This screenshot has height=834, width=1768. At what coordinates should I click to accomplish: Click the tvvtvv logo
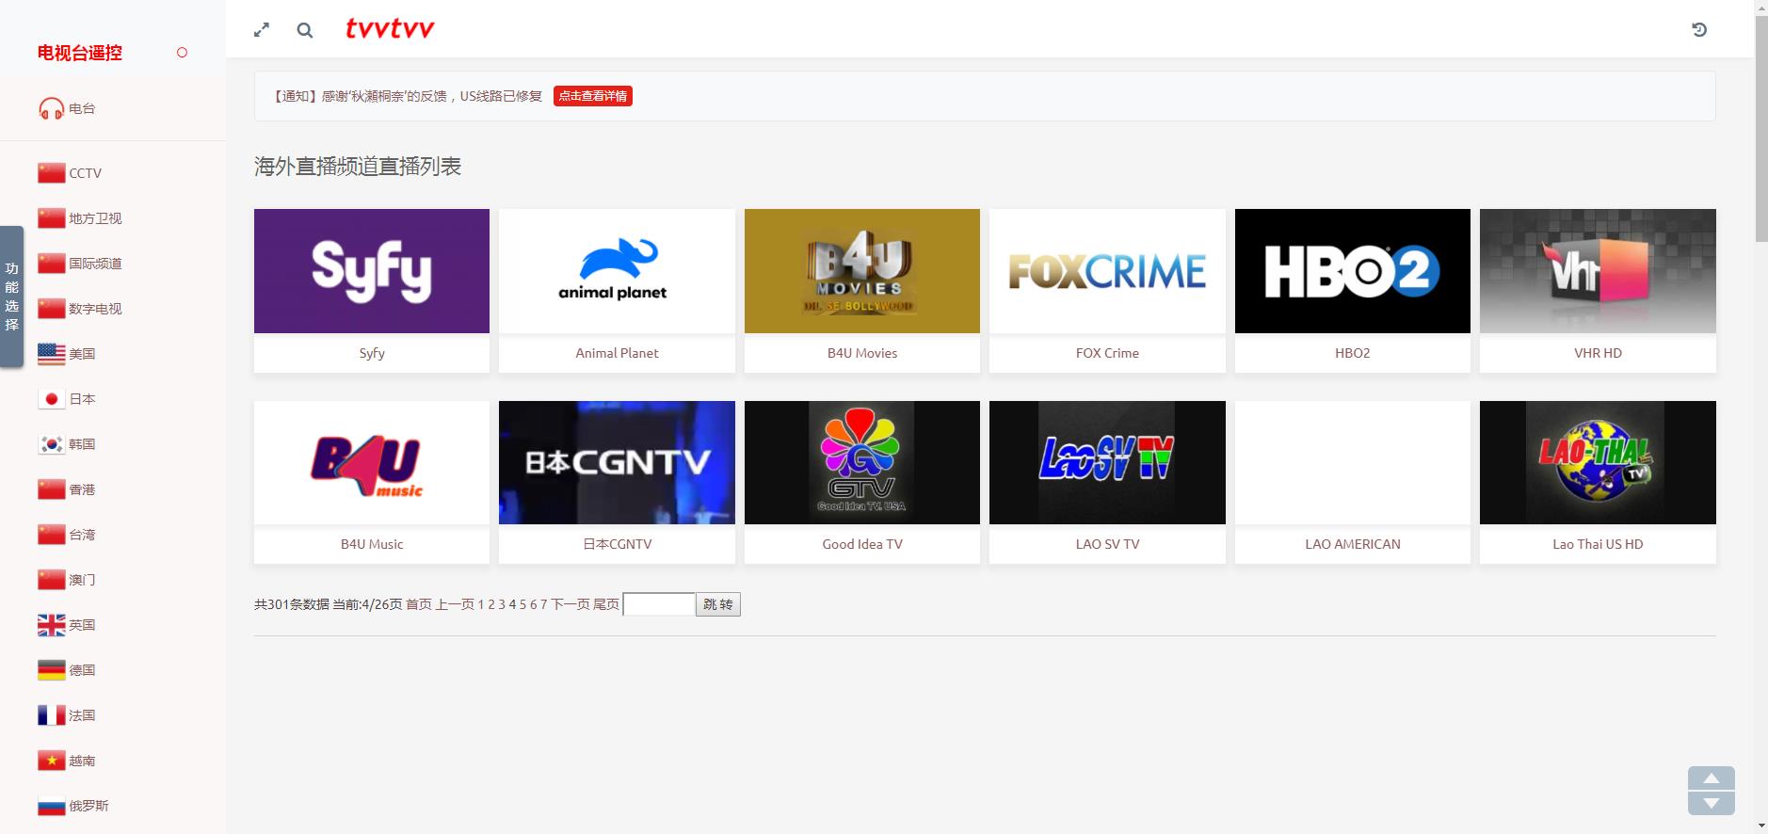390,29
